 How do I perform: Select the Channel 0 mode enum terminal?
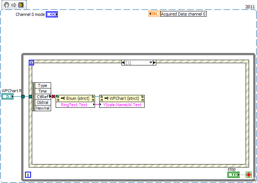click(x=52, y=14)
